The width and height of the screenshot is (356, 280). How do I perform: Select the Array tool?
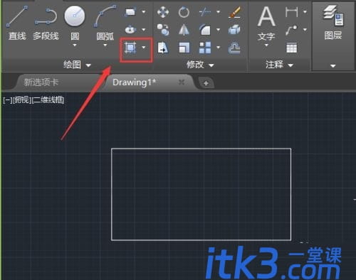pyautogui.click(x=205, y=48)
